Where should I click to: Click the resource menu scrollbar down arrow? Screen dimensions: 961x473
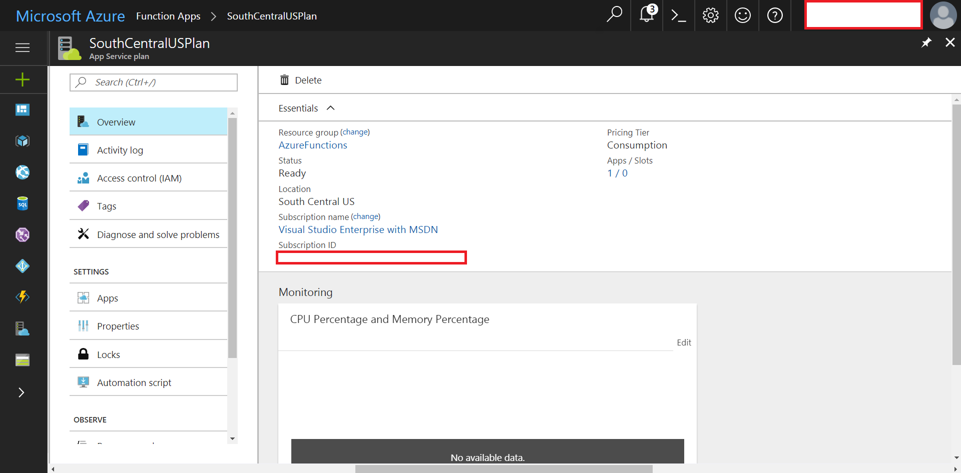click(232, 438)
